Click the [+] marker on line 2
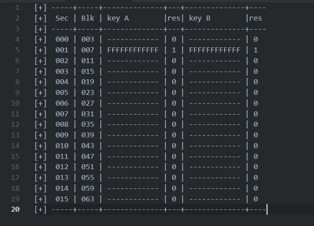Screen dimensions: 314x226 pos(40,18)
